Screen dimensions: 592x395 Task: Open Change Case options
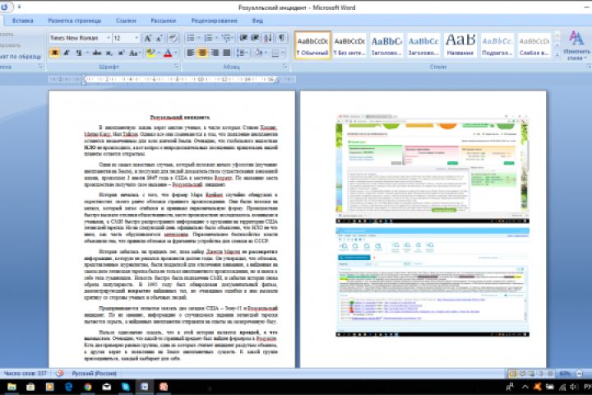point(134,53)
